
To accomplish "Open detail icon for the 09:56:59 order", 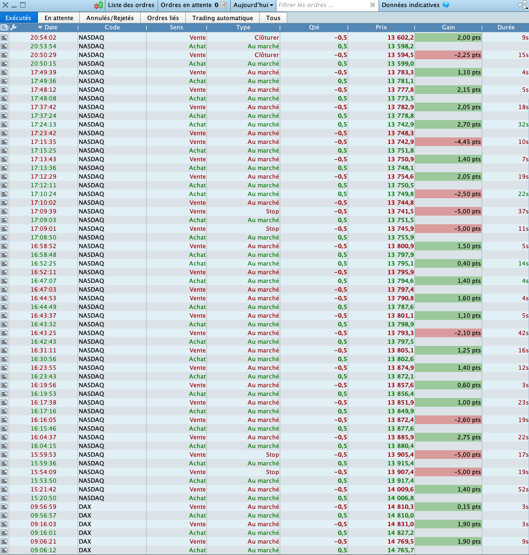I will 4,507.
